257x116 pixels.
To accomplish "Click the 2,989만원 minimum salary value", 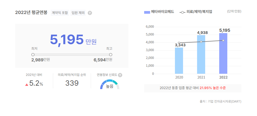I will [40, 60].
